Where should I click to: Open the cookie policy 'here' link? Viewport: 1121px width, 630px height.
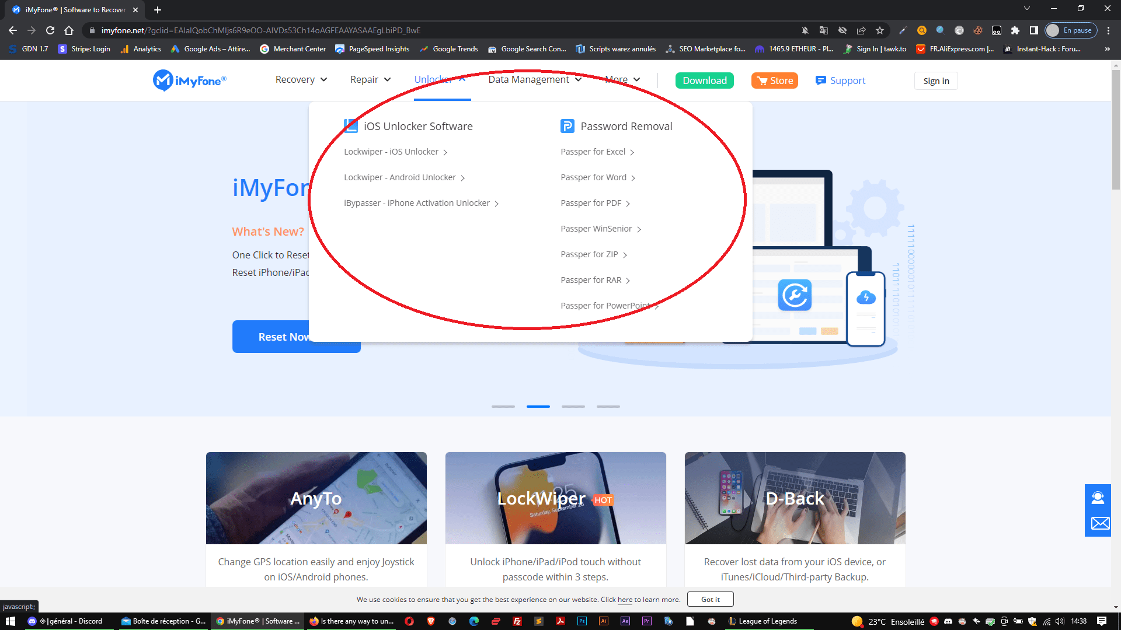point(625,600)
